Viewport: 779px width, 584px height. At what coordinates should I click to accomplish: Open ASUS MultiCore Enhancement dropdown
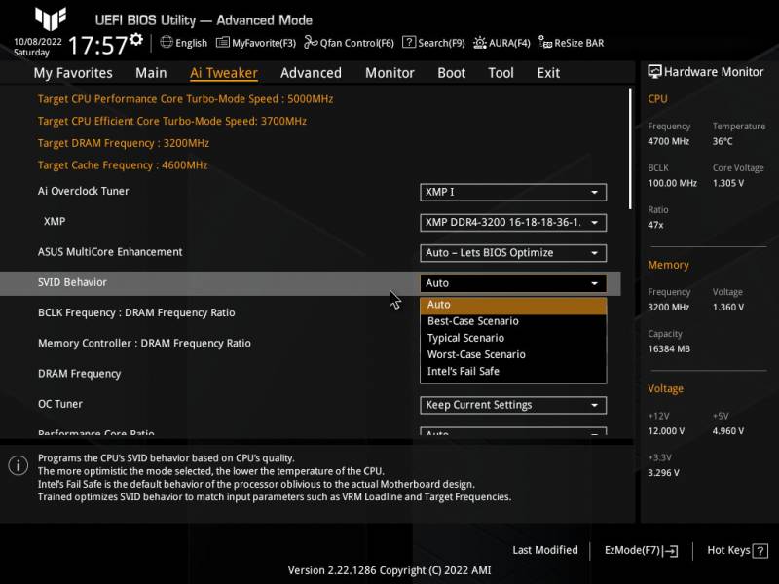pos(513,253)
